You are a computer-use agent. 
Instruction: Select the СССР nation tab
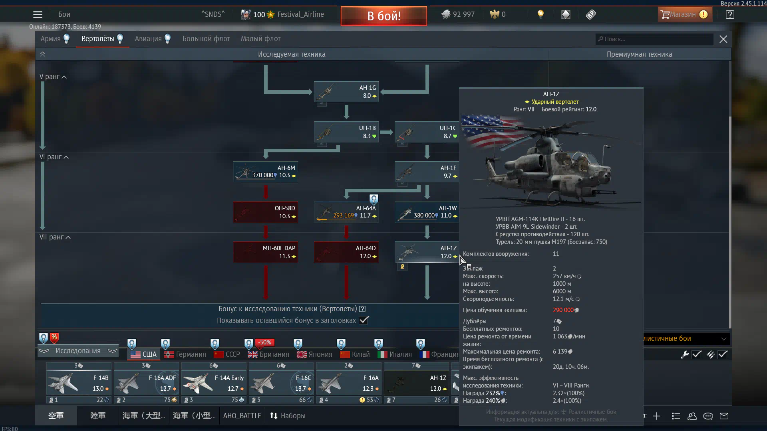coord(227,354)
